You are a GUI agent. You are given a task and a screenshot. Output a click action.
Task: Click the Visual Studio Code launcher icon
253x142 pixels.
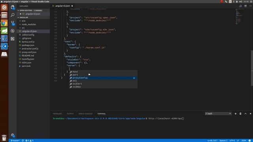point(4,46)
